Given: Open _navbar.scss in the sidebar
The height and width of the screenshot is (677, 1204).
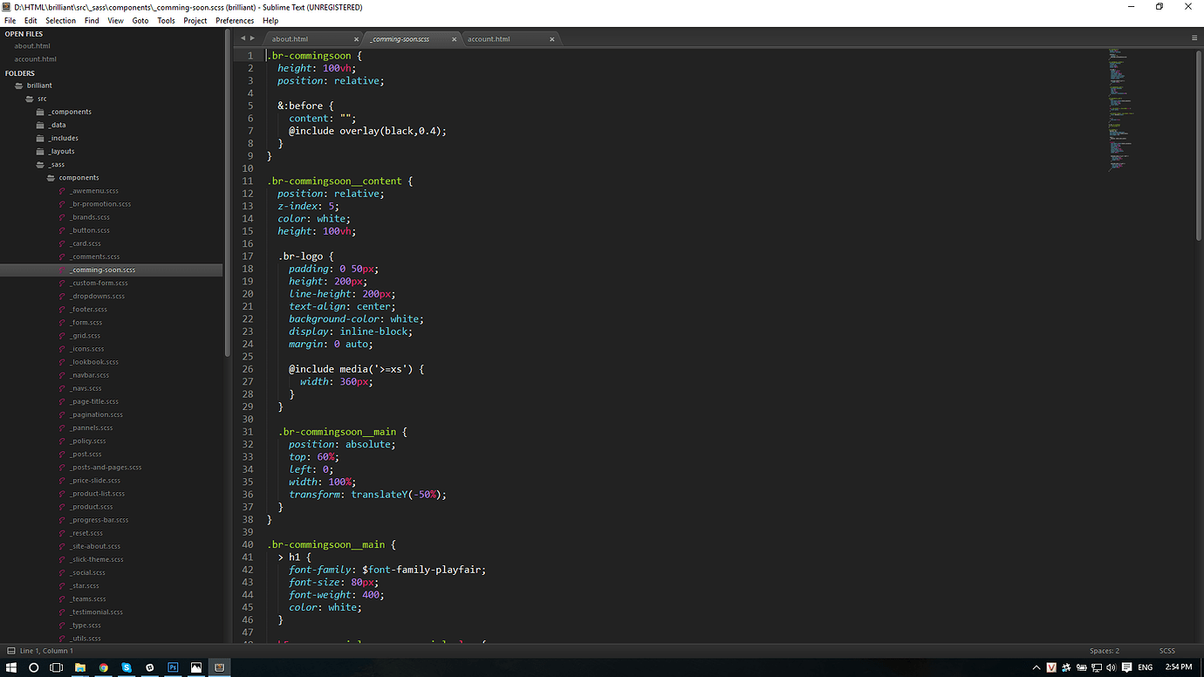Looking at the screenshot, I should 90,375.
